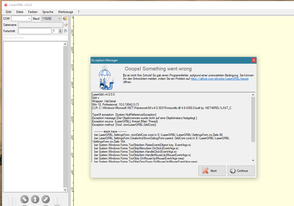Viewport: 294px width, 206px height.
Task: Adjust the jog step slider on right
Action: pyautogui.click(x=57, y=202)
